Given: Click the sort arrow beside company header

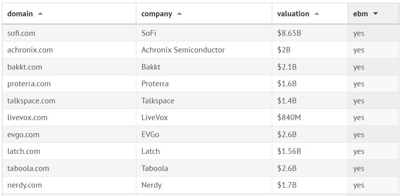Looking at the screenshot, I should click(179, 14).
